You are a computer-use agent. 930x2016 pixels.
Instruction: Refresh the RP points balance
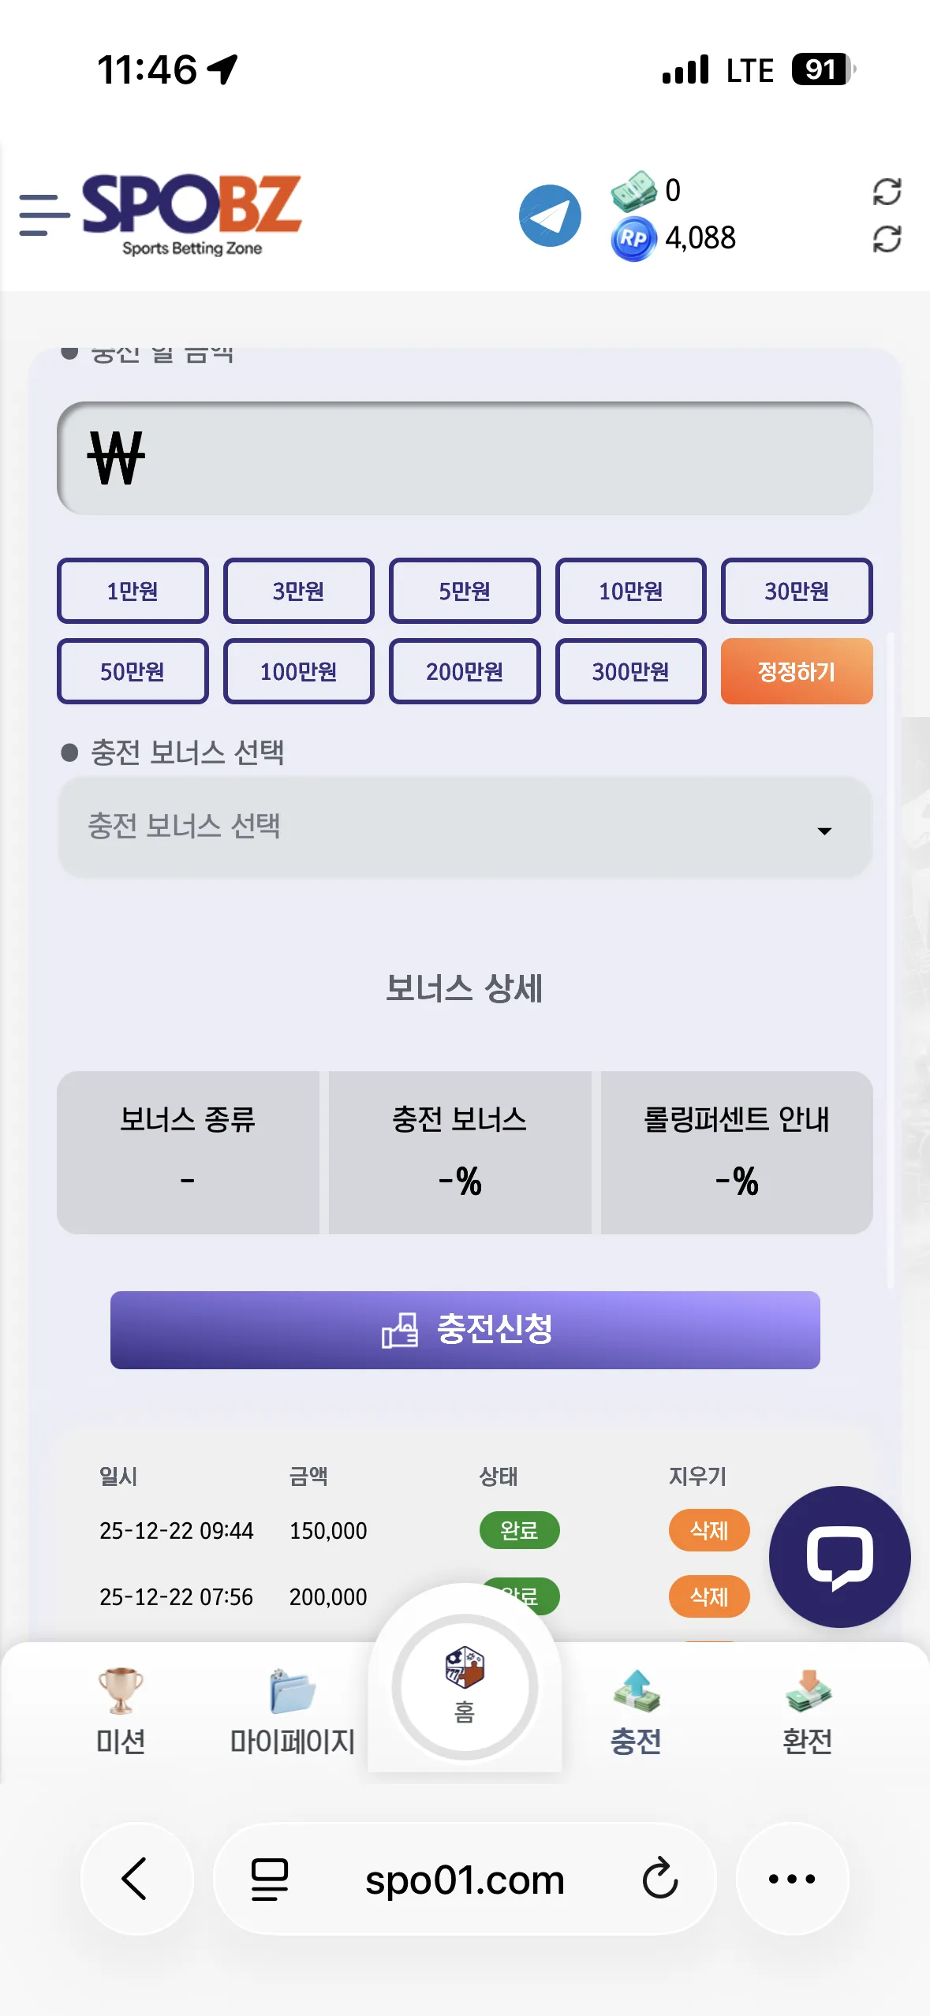click(x=887, y=238)
